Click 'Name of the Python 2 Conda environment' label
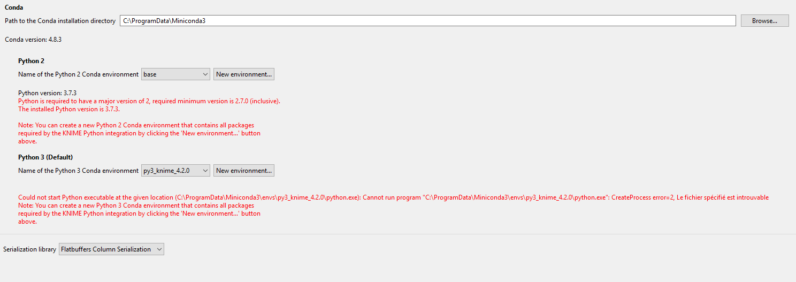The width and height of the screenshot is (796, 282). tap(78, 74)
